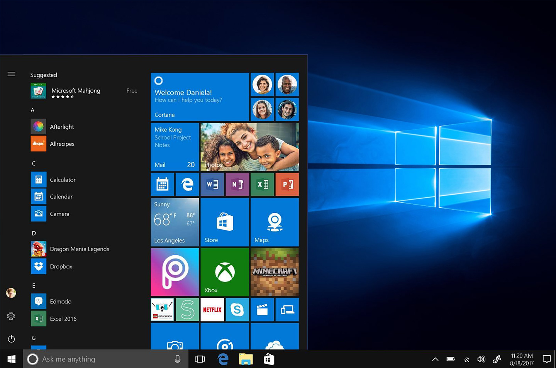Screen dimensions: 556x368
Task: Click the letter 'C' group header
Action: [34, 163]
